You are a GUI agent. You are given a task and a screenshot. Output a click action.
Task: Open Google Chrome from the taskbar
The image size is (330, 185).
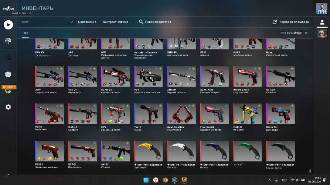point(165,180)
